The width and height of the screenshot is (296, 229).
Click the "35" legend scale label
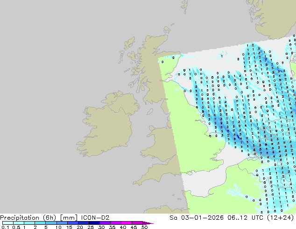pos(112,227)
